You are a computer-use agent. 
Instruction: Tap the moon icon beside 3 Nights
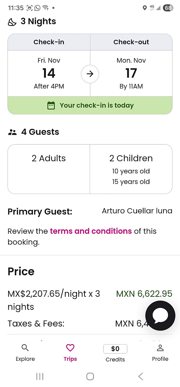click(x=12, y=22)
